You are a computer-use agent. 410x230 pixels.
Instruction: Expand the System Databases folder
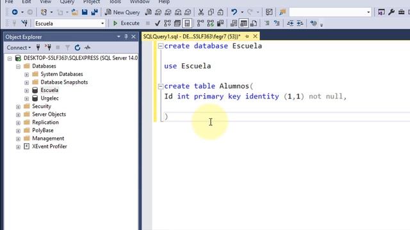26,74
